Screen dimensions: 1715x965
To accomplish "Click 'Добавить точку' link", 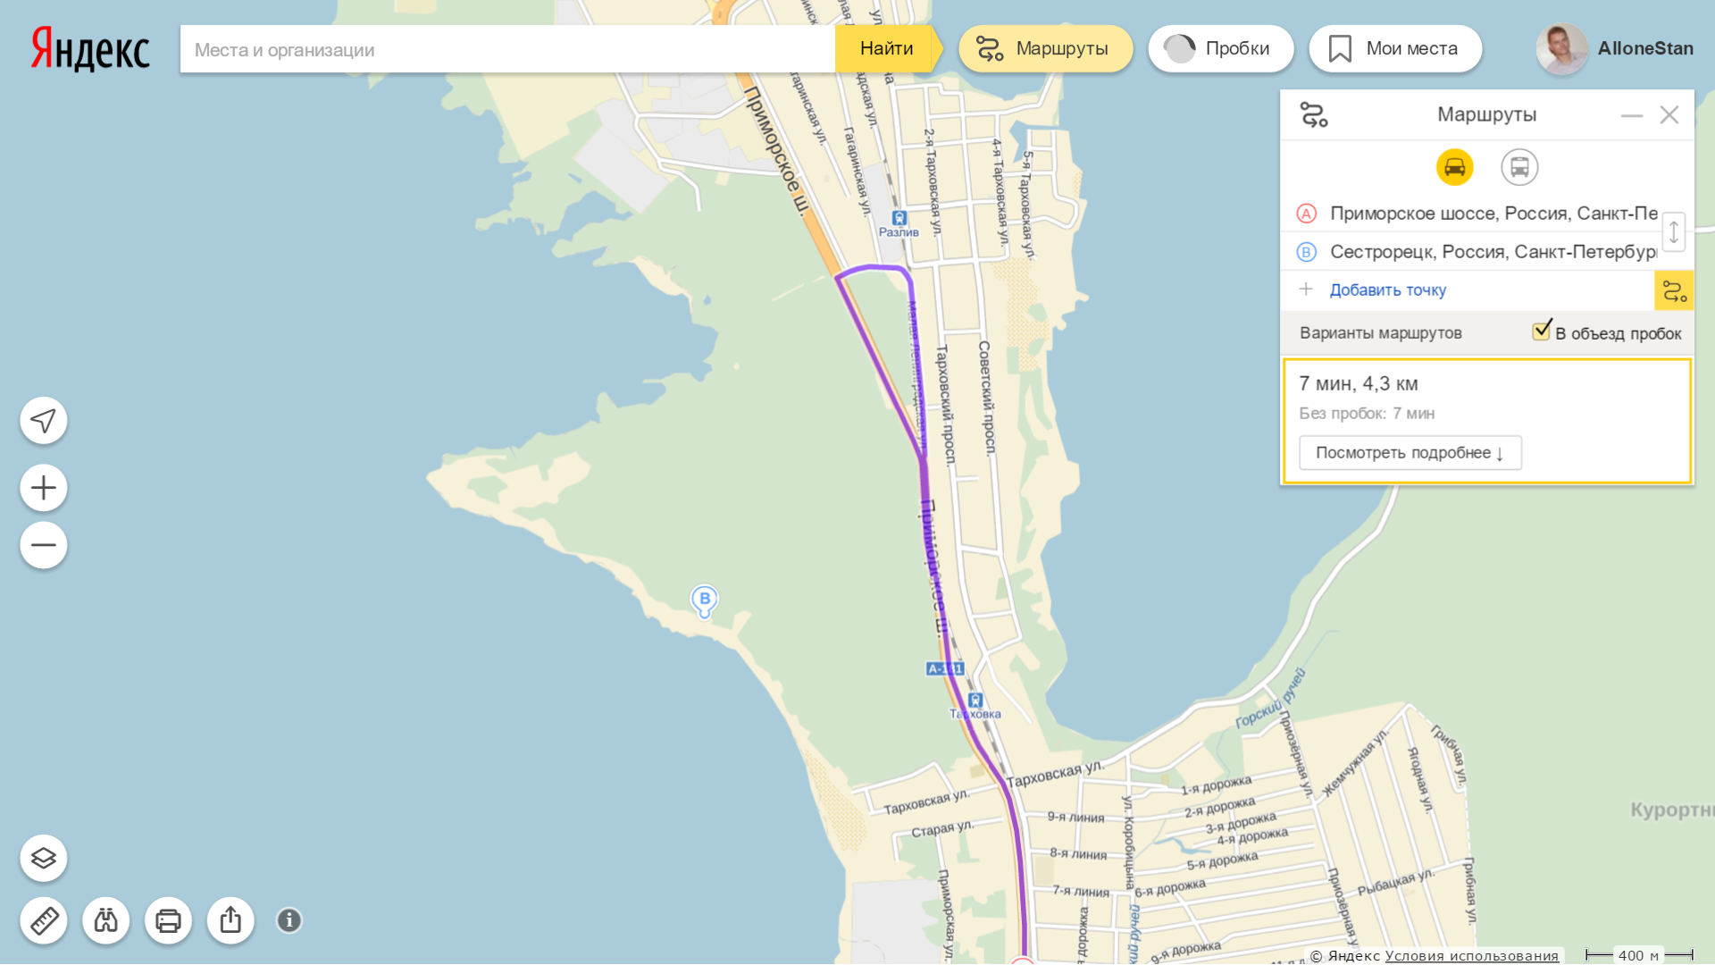I will [x=1387, y=289].
